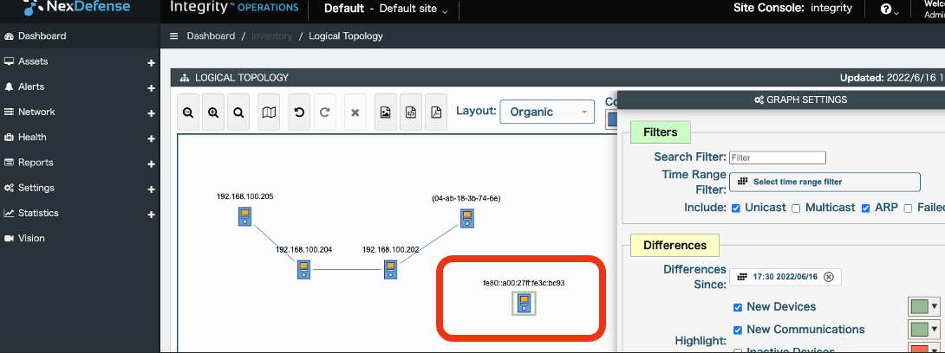Click the Dashboard breadcrumb link
Viewport: 945px width, 353px height.
(x=211, y=36)
